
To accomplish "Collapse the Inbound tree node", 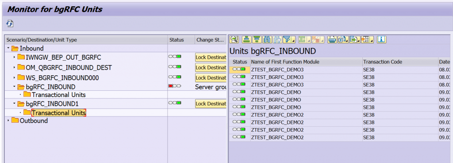I will coord(8,48).
